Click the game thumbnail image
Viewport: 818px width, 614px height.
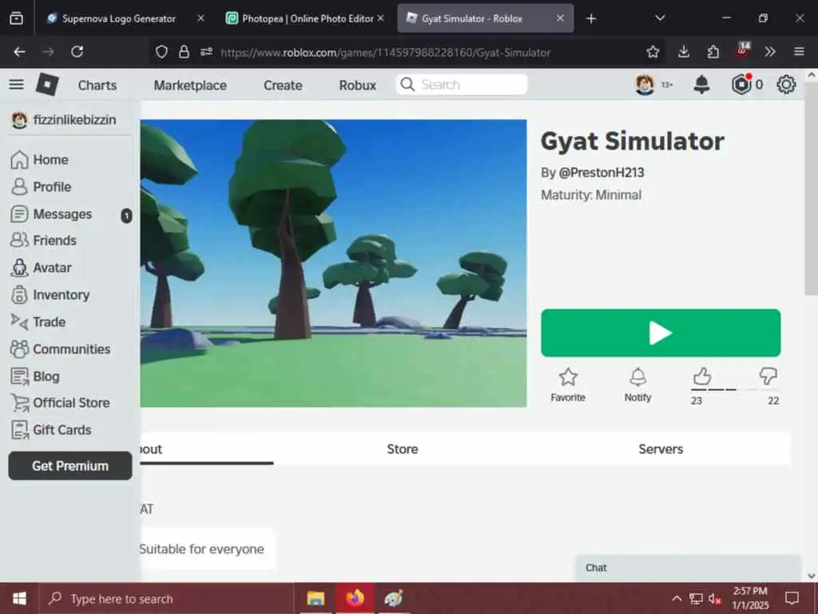pos(333,263)
